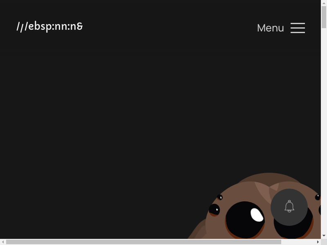Click the horizontal scrollbar left arrow
Image resolution: width=327 pixels, height=245 pixels.
click(x=3, y=242)
